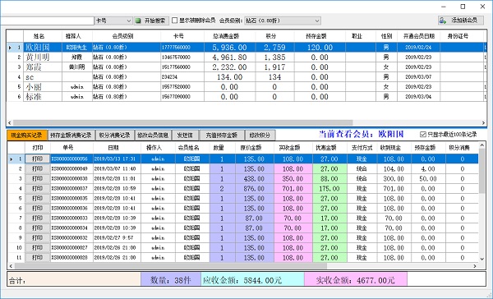Click cash received 104.00 cell
The image size is (493, 299).
pos(394,169)
